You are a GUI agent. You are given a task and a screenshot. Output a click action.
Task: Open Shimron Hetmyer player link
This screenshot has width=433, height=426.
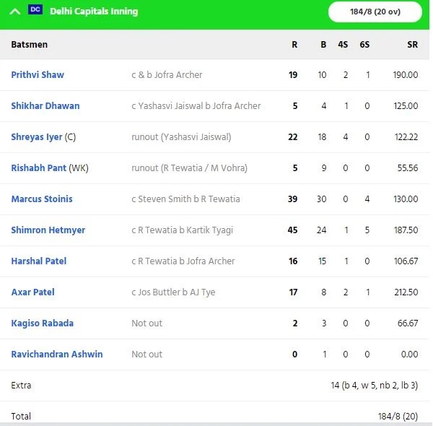point(48,230)
